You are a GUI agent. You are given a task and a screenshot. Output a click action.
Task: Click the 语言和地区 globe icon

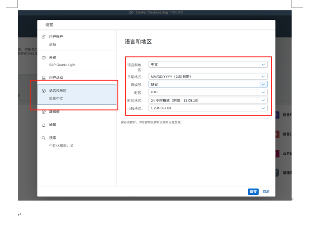(x=44, y=91)
